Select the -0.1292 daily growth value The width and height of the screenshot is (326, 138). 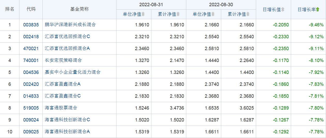coord(281,132)
